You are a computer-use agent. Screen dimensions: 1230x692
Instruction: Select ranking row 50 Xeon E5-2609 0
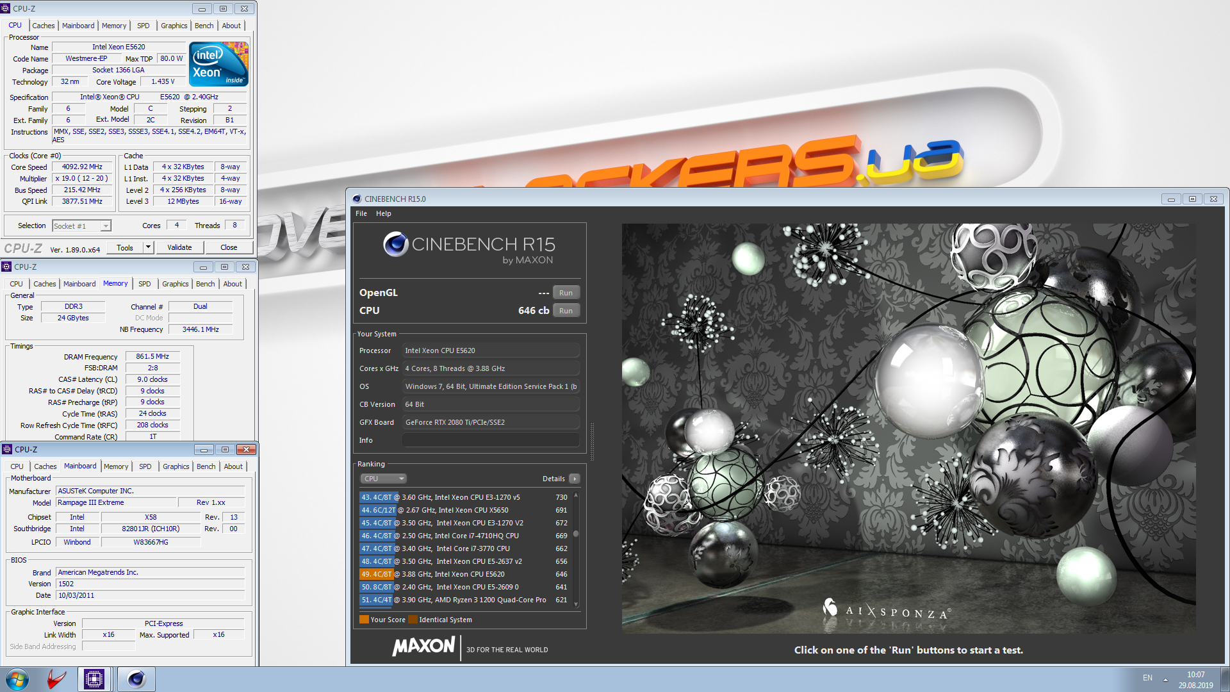464,587
